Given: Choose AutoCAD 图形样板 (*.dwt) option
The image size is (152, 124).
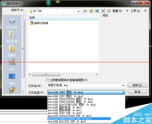Looking at the screenshot, I should (86, 110).
